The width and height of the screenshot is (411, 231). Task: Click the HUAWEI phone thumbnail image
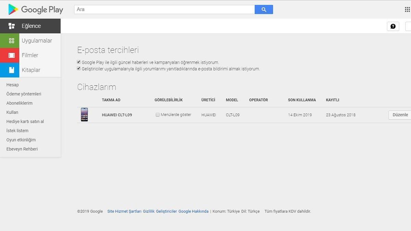(84, 115)
